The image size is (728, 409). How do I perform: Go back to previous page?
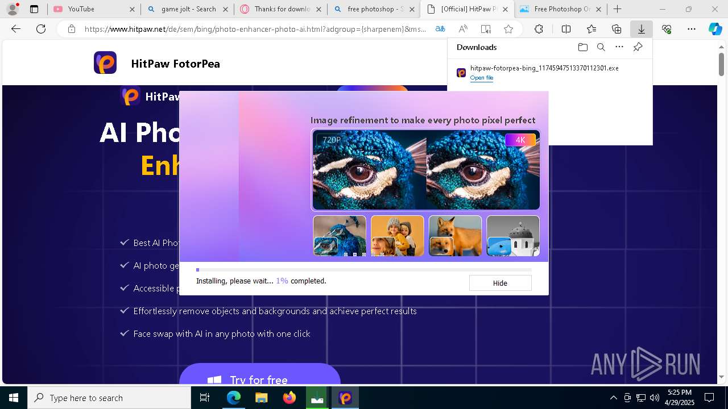[16, 29]
